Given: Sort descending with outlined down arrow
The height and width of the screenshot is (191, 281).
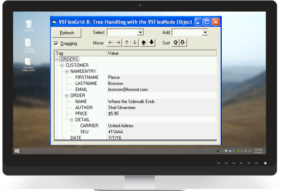Looking at the screenshot, I should coord(183,43).
